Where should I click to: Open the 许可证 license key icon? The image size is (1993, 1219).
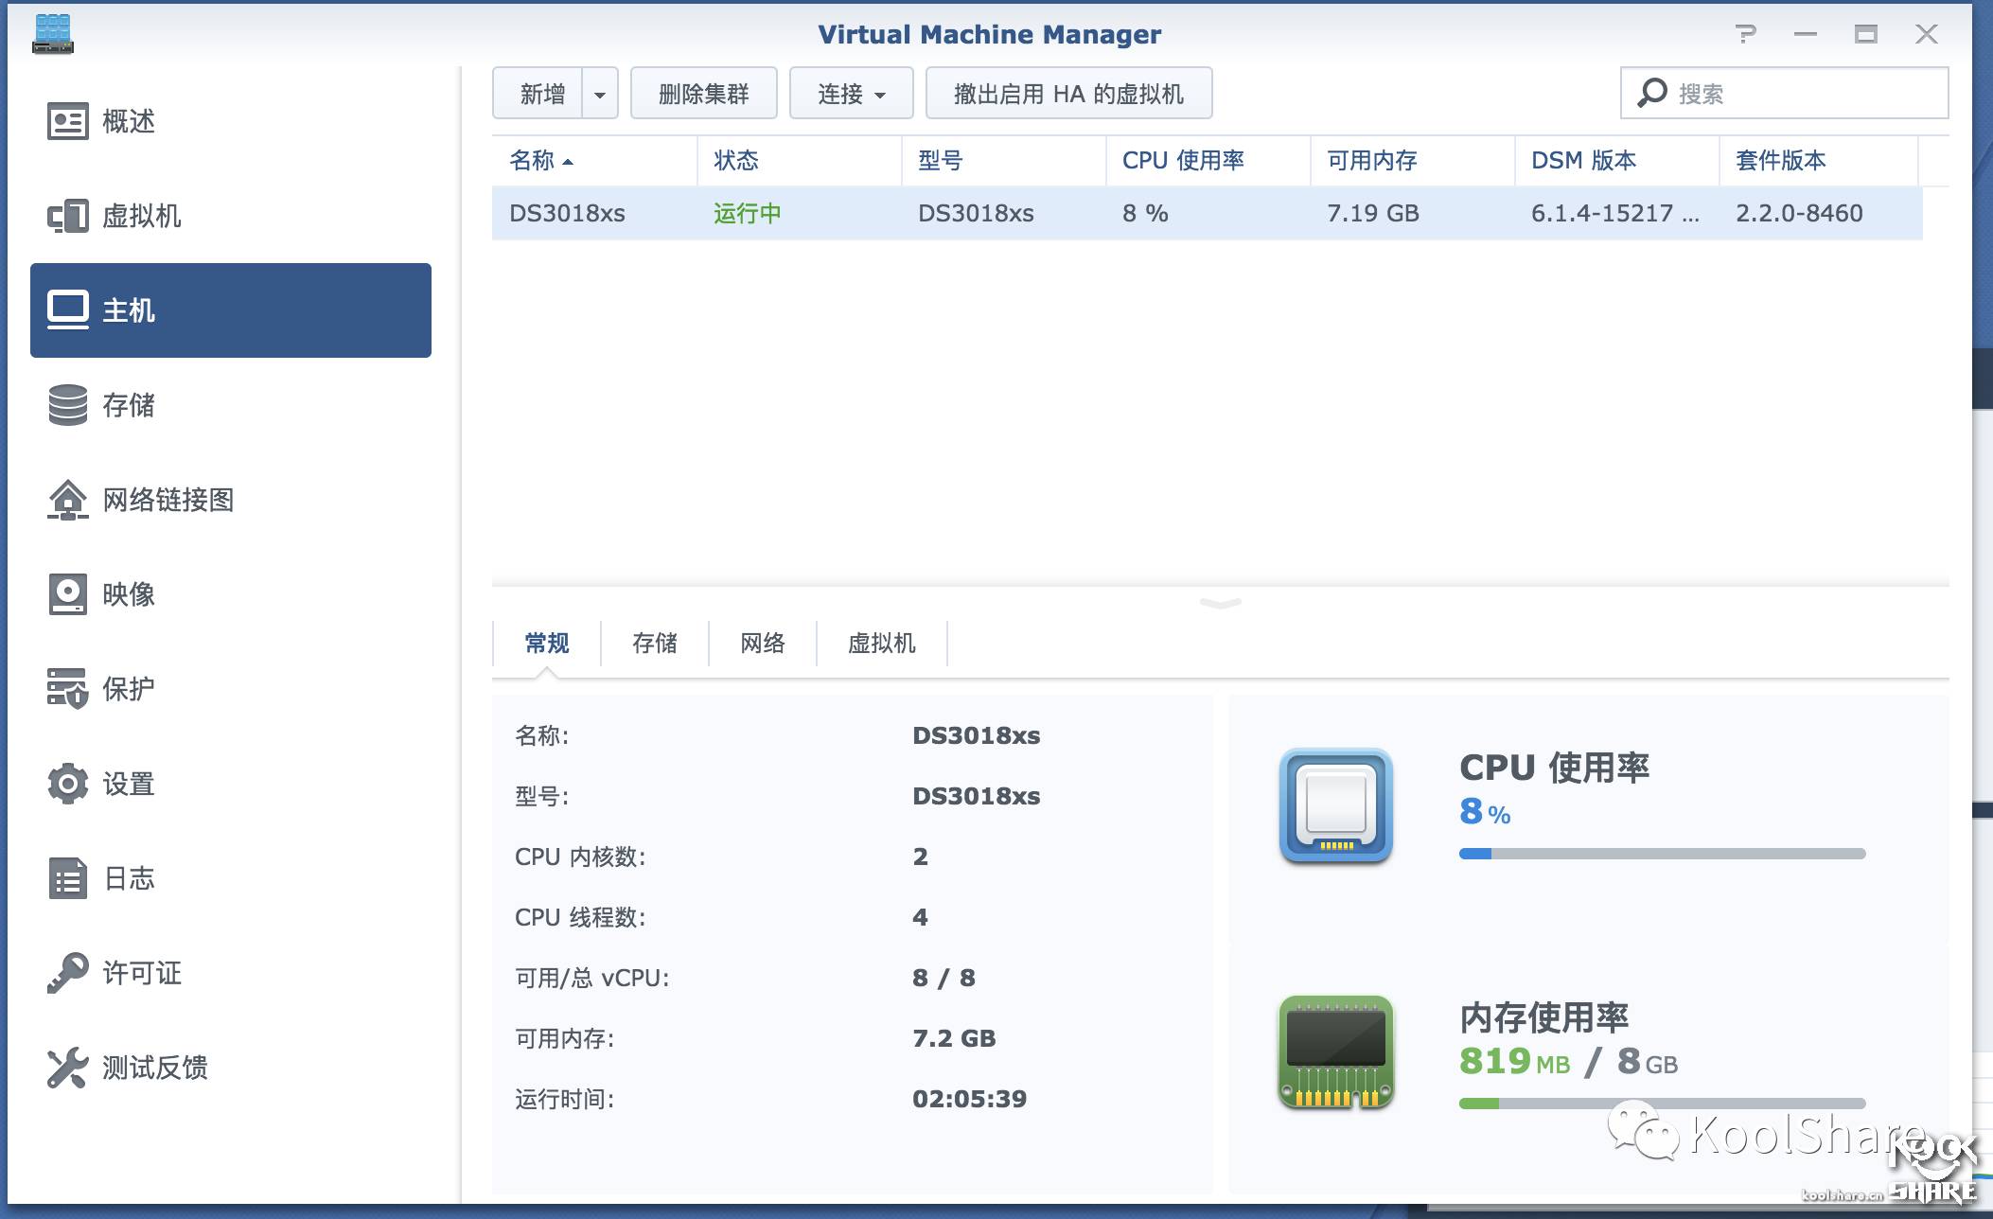(67, 973)
